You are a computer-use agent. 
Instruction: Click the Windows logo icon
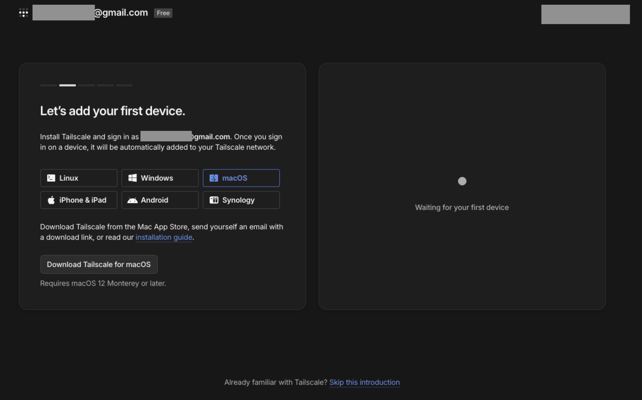click(x=133, y=178)
